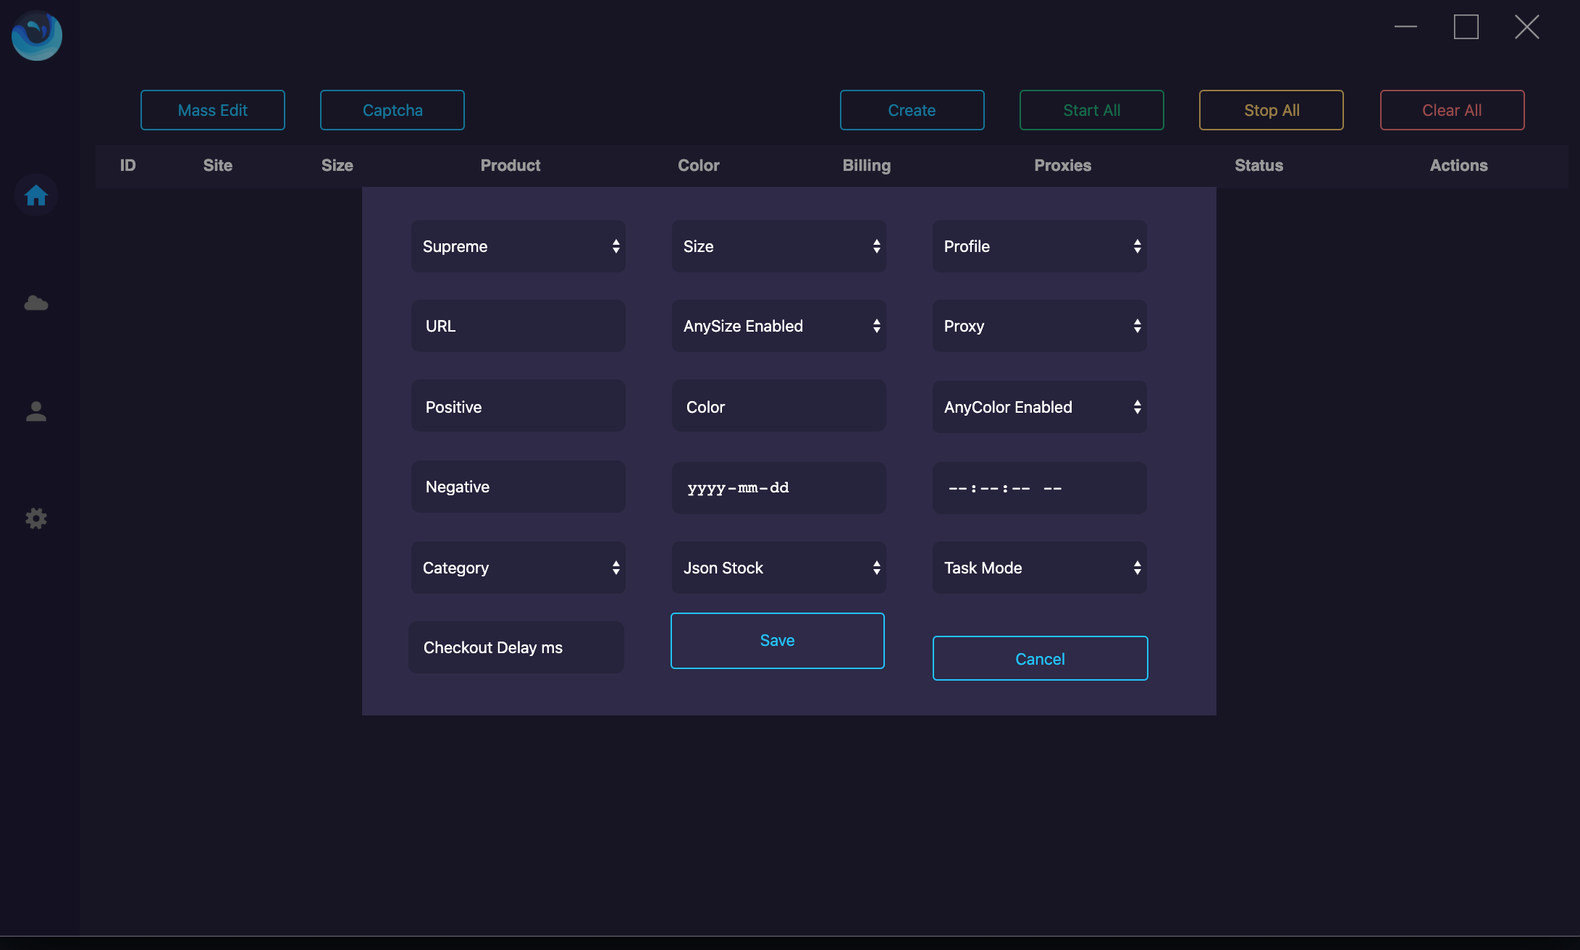Cancel the task creation form
Image resolution: width=1580 pixels, height=950 pixels.
coord(1040,658)
